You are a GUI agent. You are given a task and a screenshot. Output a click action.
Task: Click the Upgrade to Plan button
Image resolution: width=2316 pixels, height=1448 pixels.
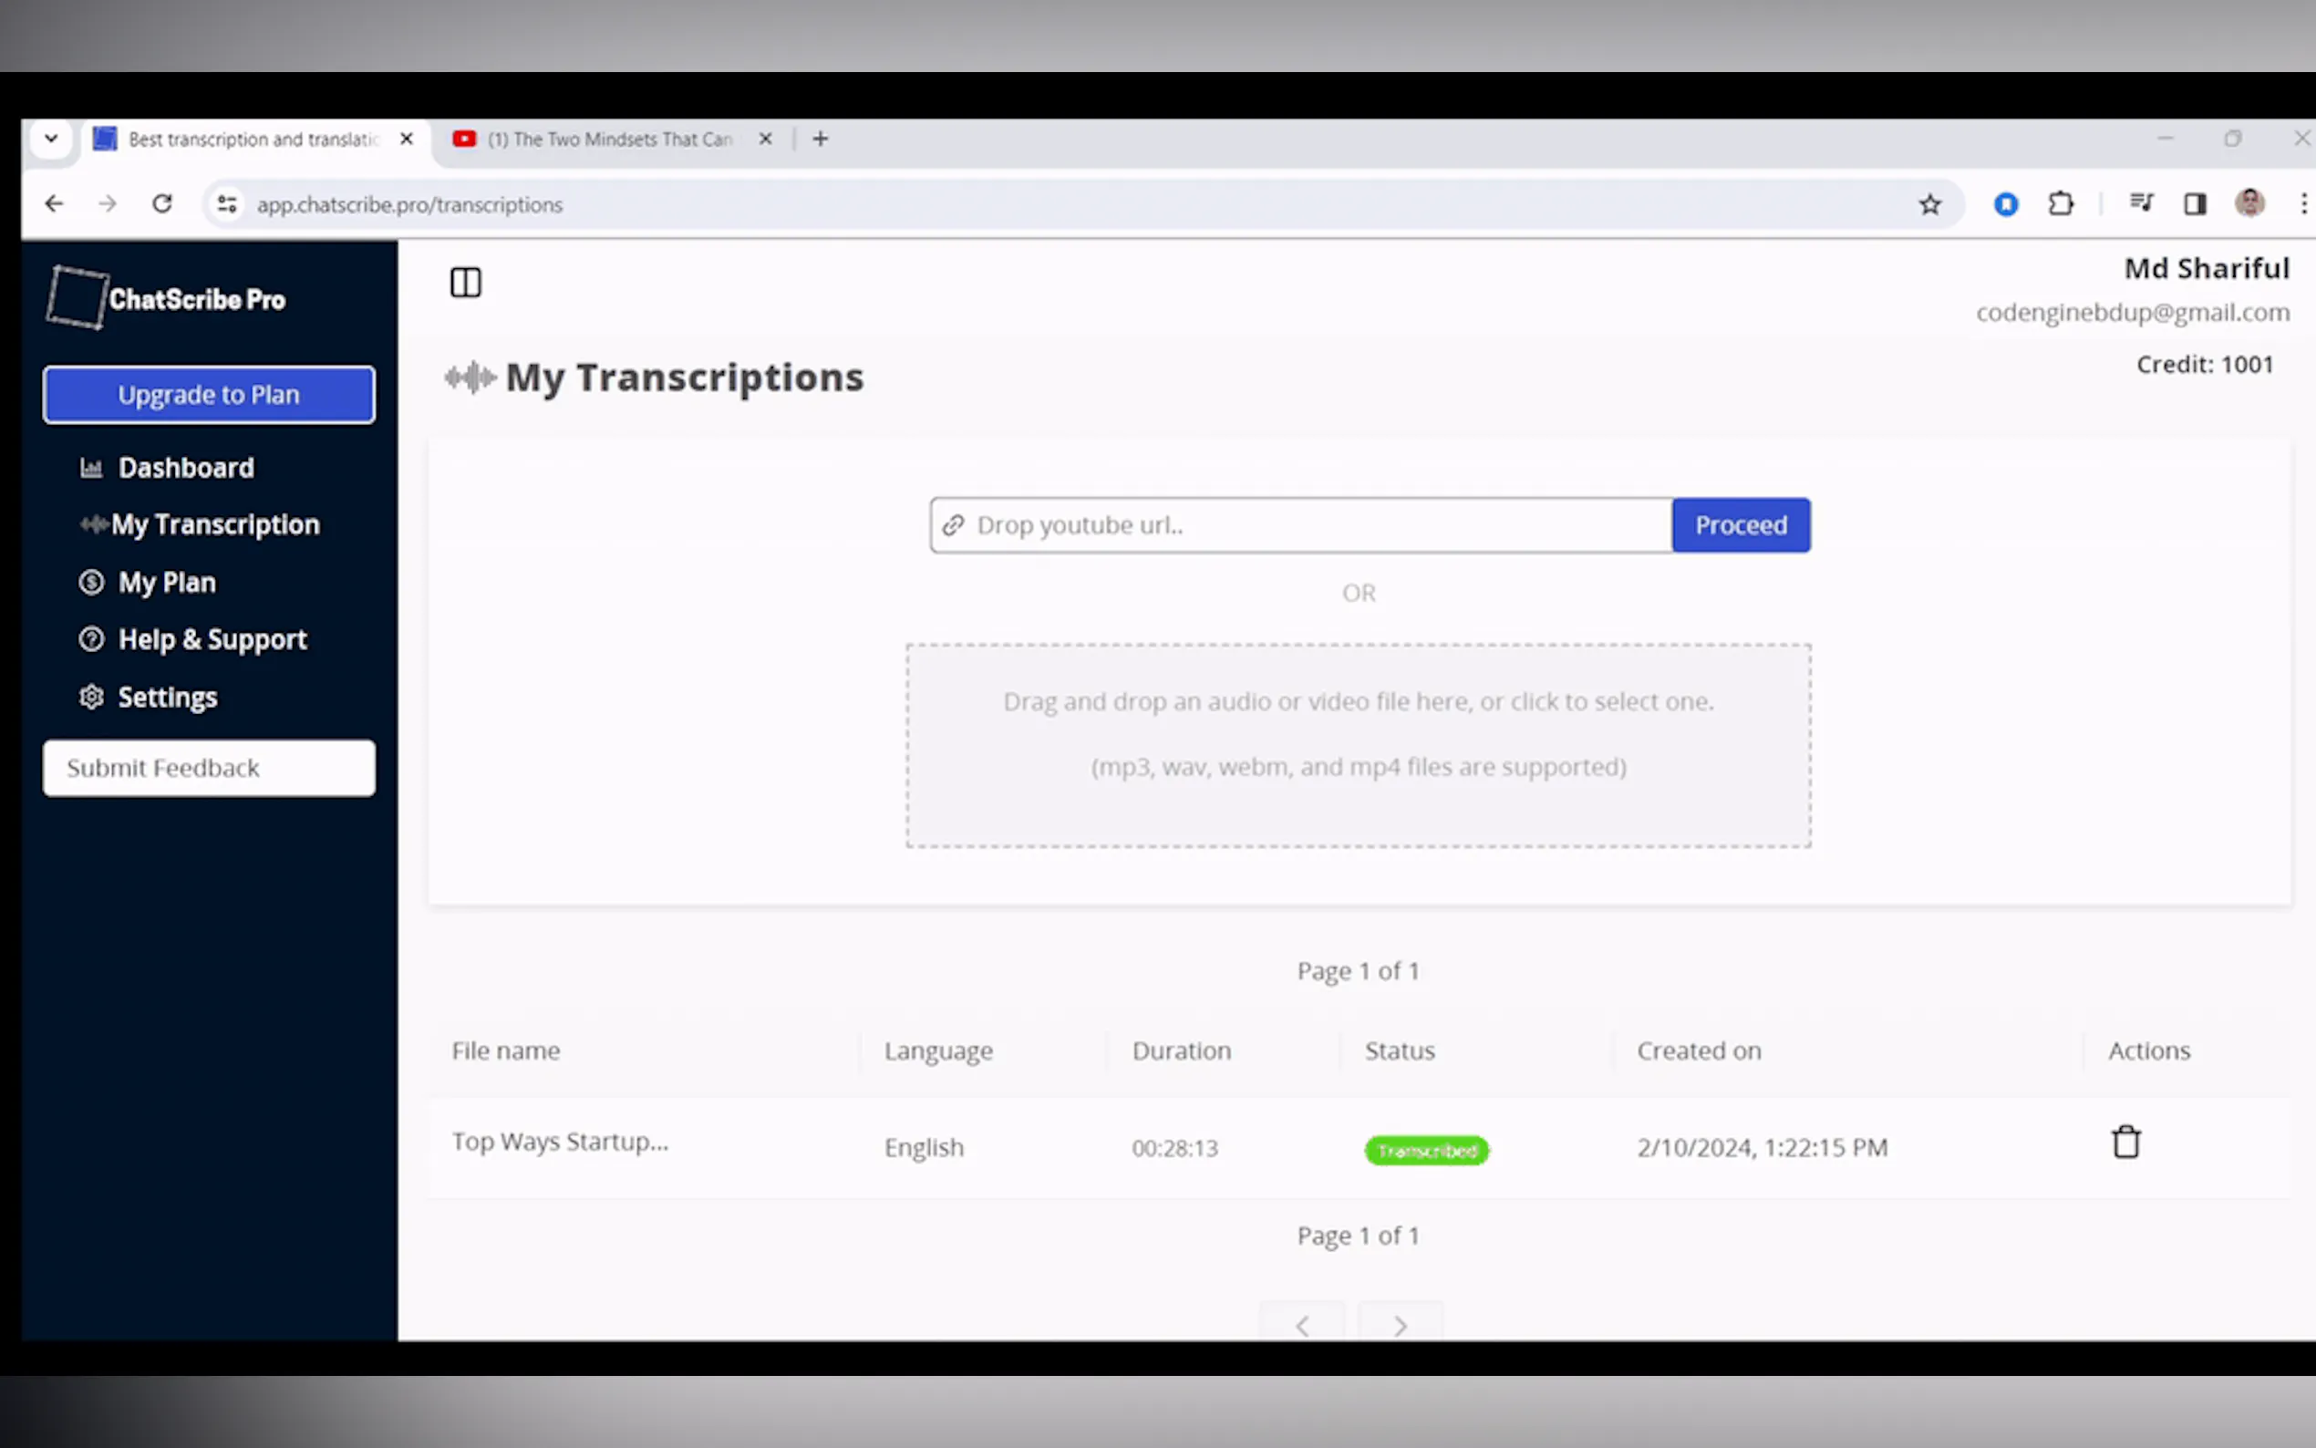click(209, 395)
